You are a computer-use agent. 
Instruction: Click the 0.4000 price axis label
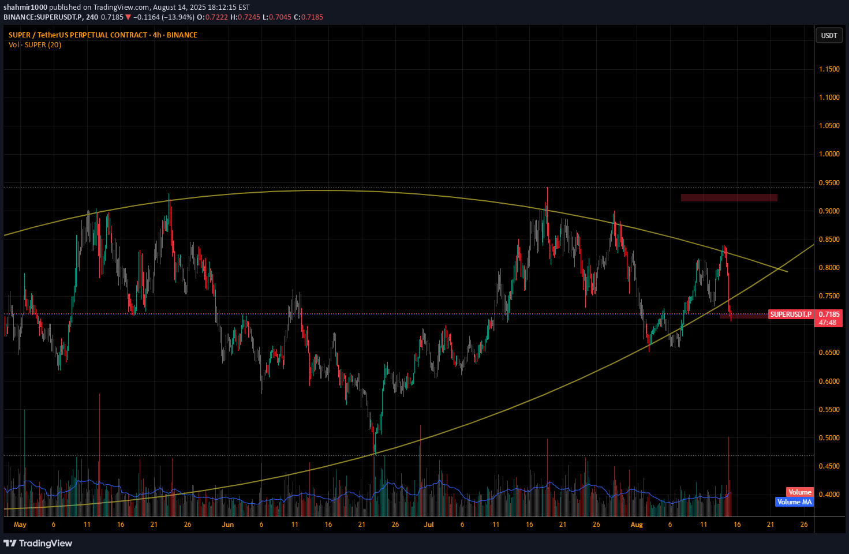point(829,495)
